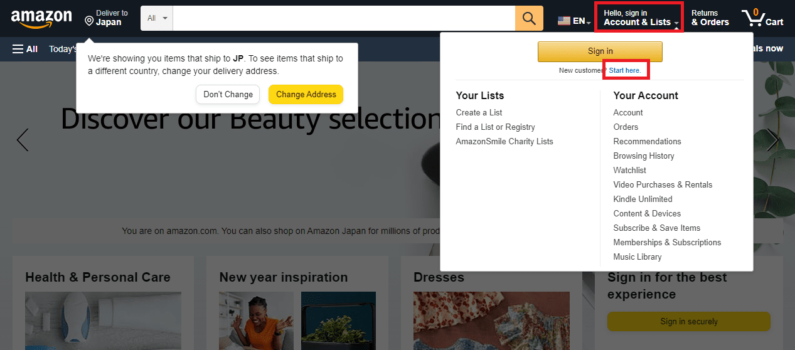The height and width of the screenshot is (350, 795).
Task: Open Memberships & Subscriptions
Action: 667,243
